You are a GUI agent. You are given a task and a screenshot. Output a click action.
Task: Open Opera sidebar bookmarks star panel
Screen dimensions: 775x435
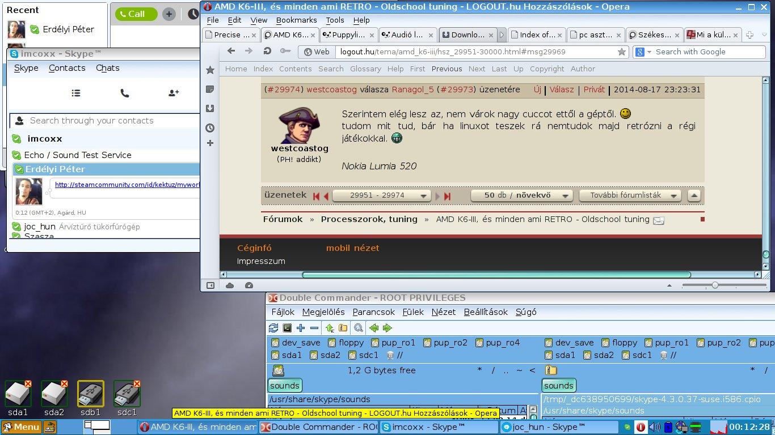point(210,70)
